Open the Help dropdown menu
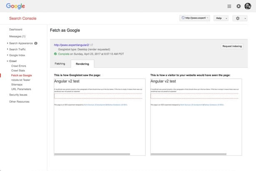The width and height of the screenshot is (256, 171). [221, 18]
